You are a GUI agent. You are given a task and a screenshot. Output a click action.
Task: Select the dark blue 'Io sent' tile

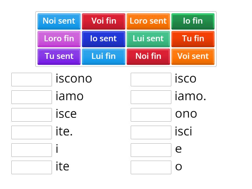(103, 39)
